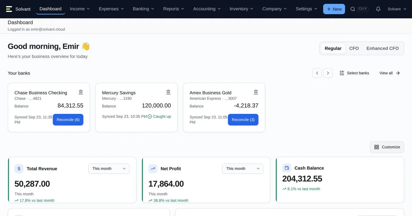Open the View all banks link
The height and width of the screenshot is (216, 412).
(390, 73)
